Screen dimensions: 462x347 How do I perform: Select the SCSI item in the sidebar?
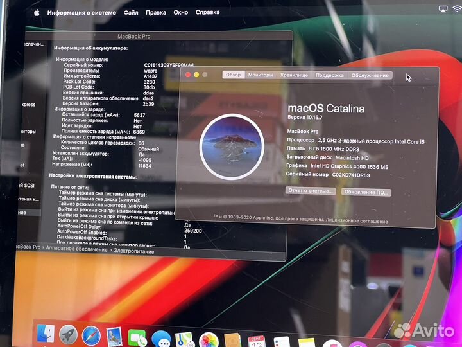pyautogui.click(x=26, y=185)
